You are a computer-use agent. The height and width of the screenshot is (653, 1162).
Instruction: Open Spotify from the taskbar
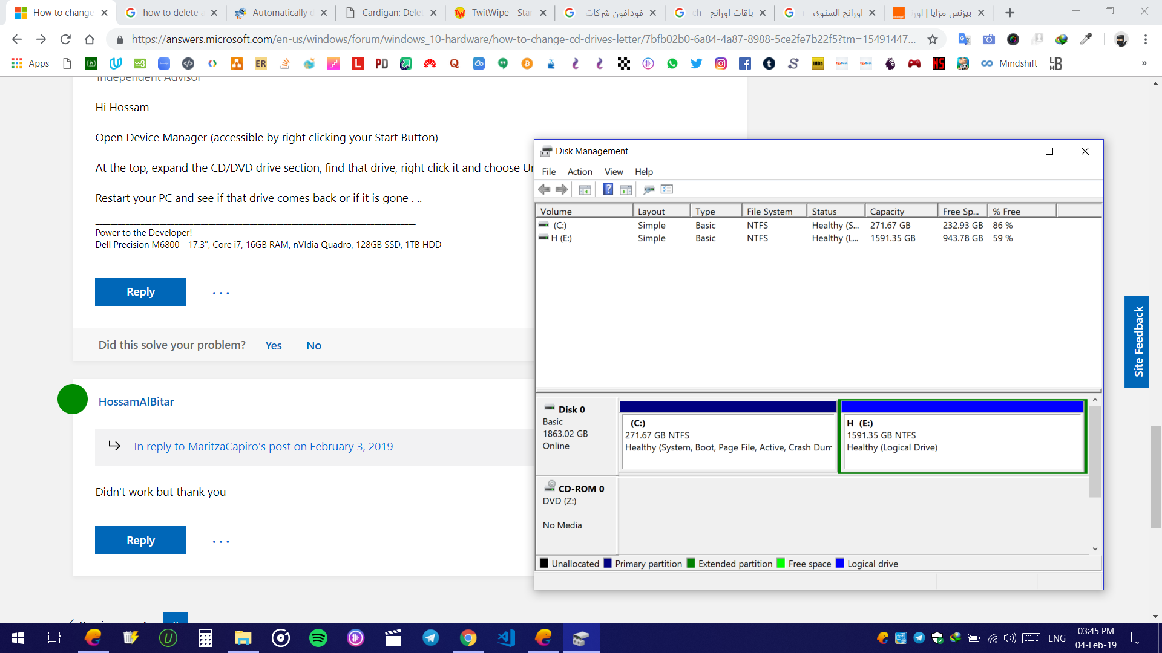click(x=318, y=638)
